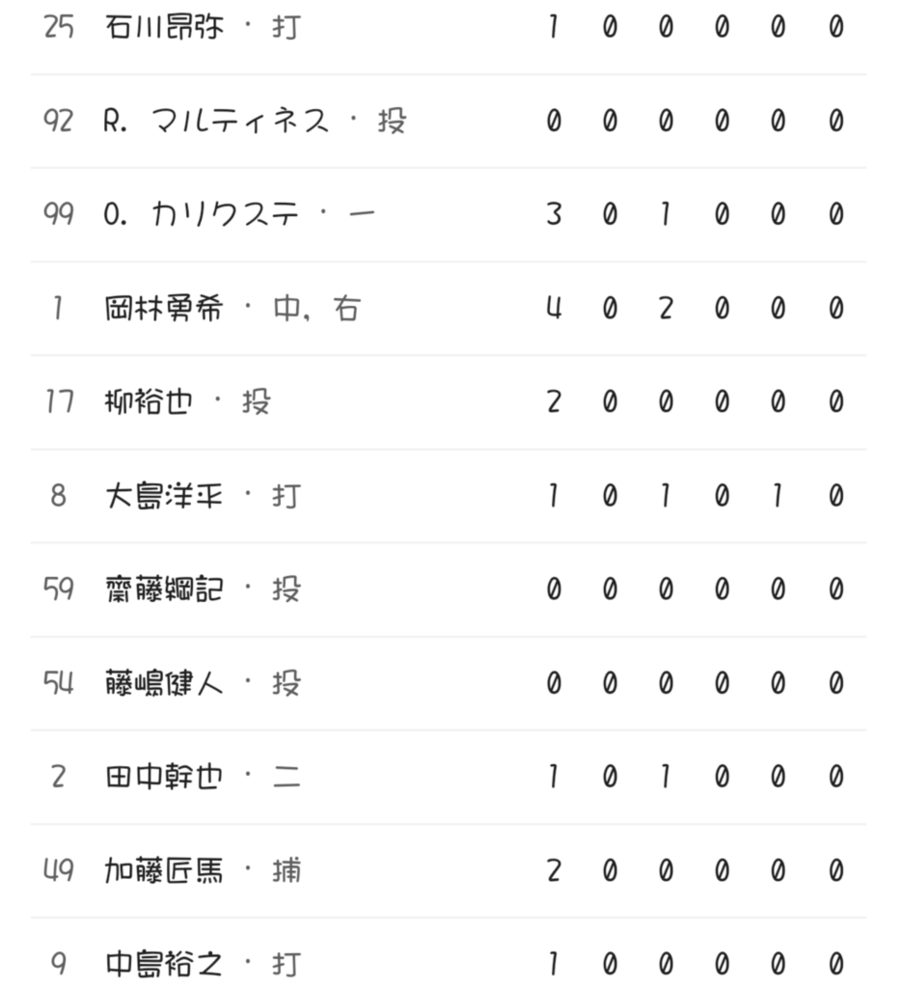Image resolution: width=901 pixels, height=988 pixels.
Task: View catcher 加藤匠馬's player page
Action: [164, 870]
